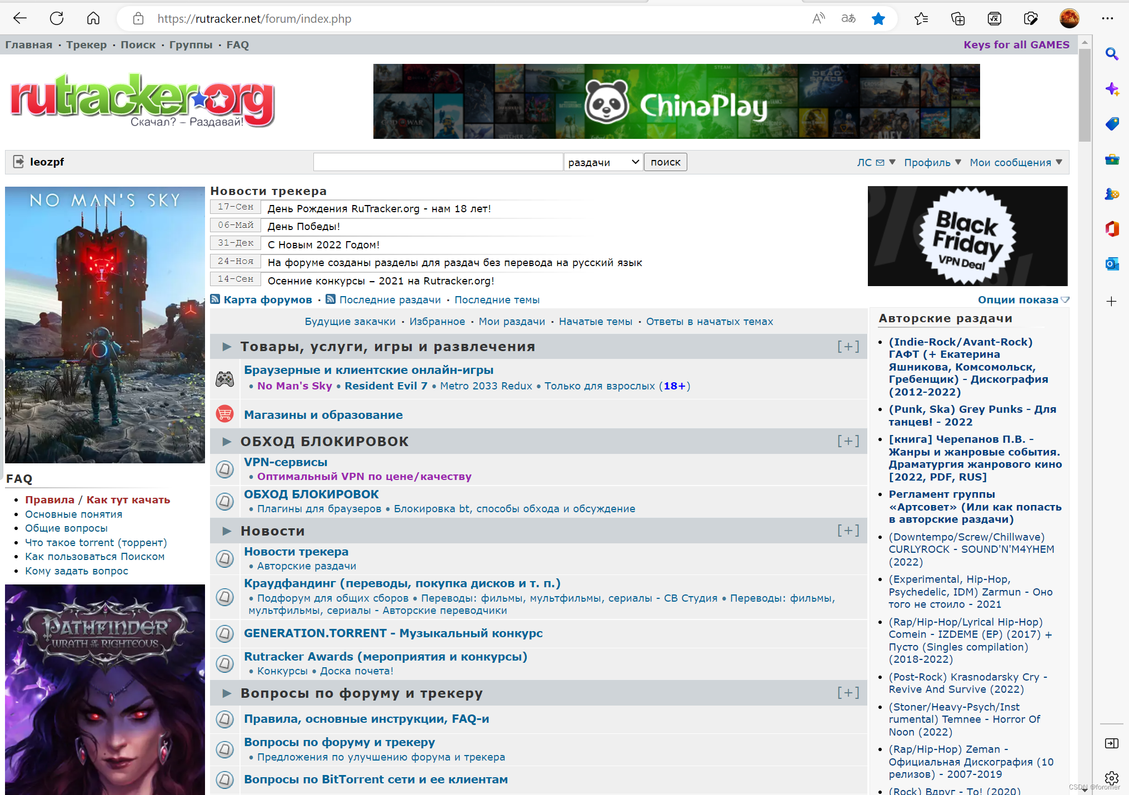Open browser user profile avatar

1070,18
